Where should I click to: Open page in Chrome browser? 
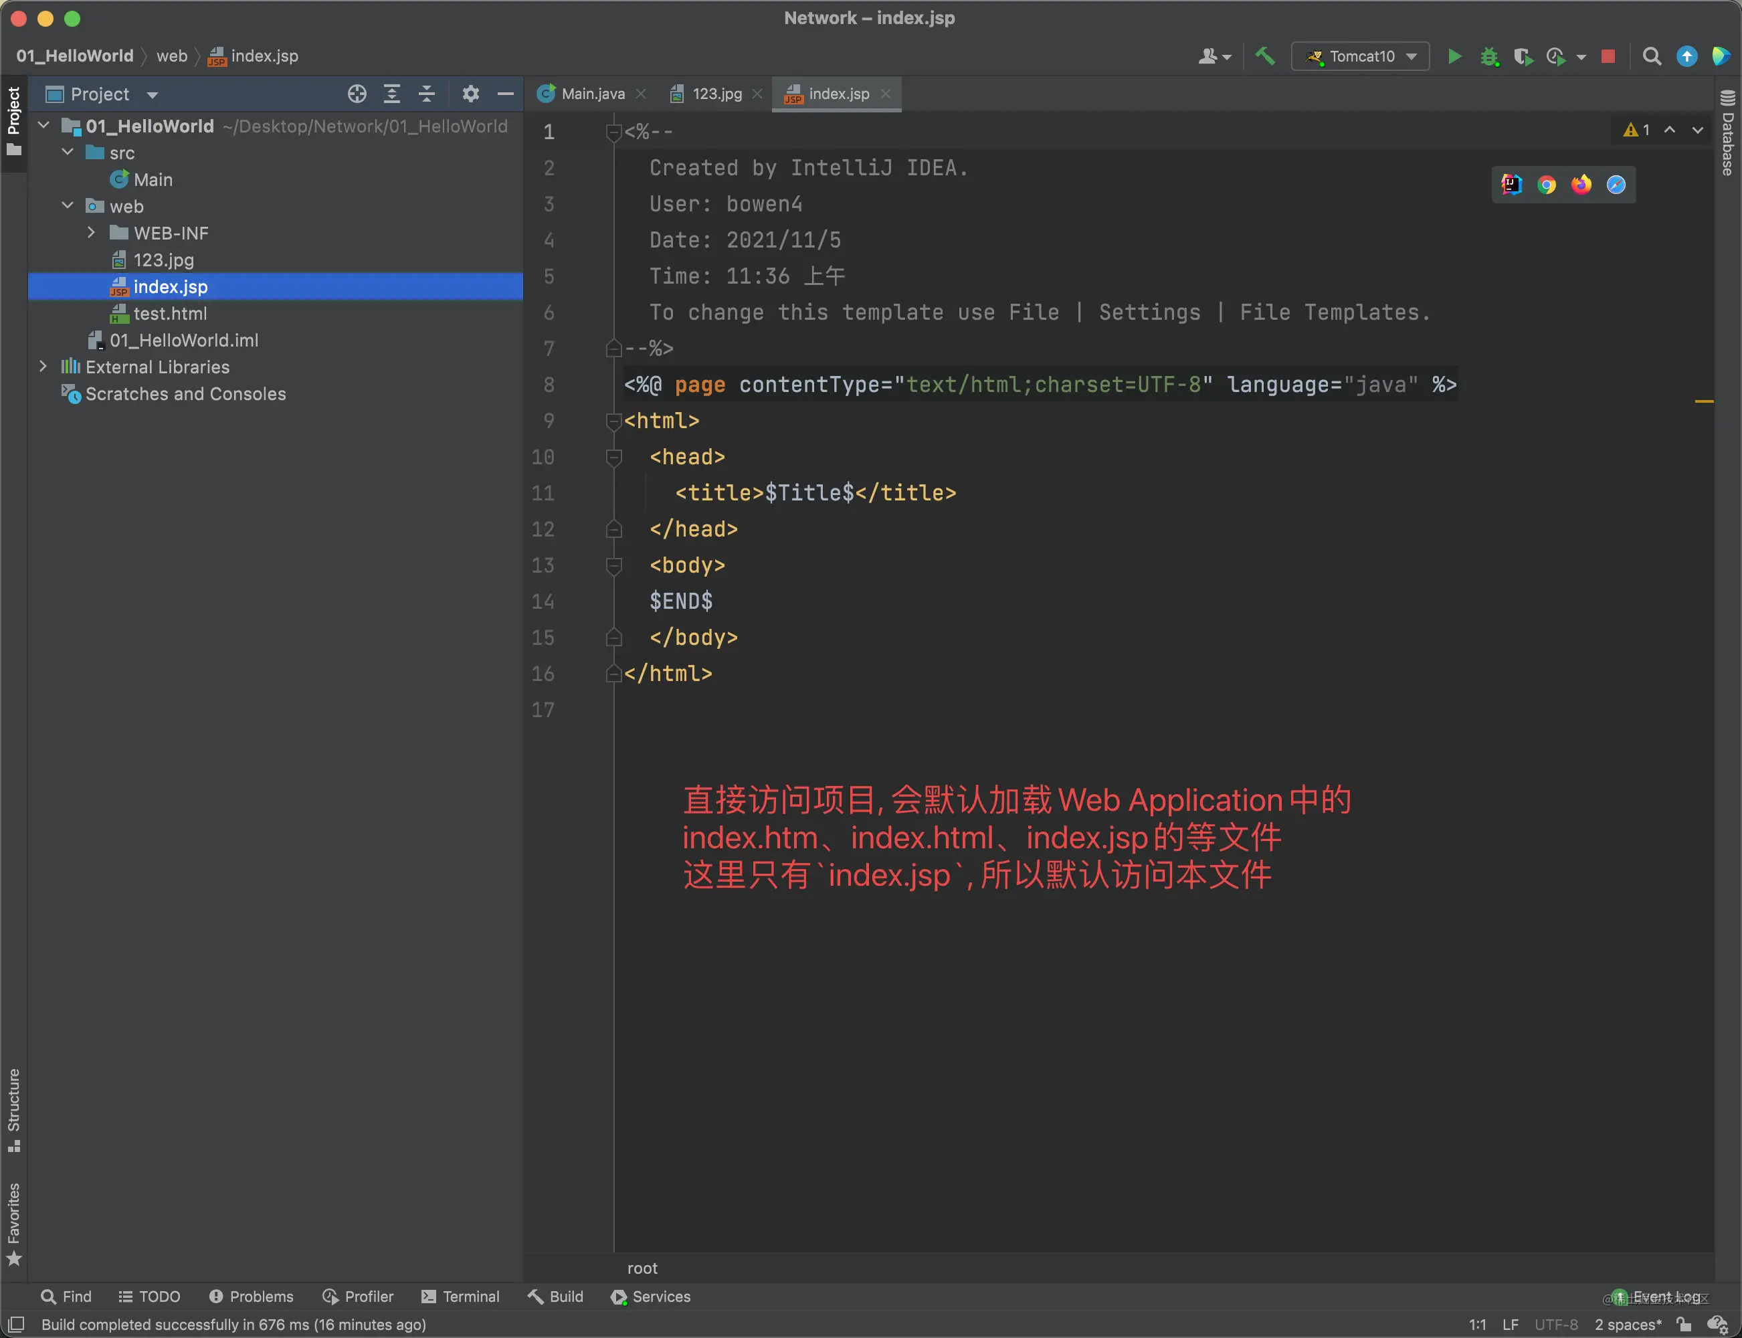[x=1546, y=185]
